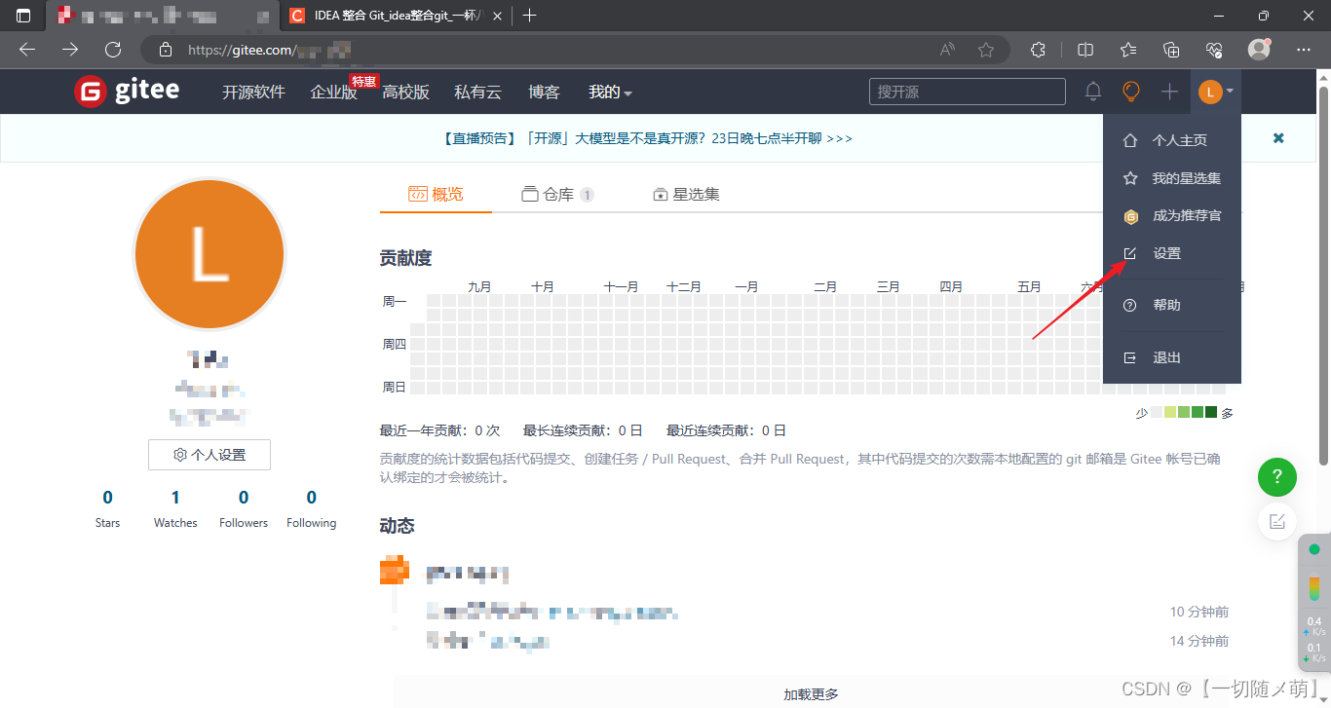Click the logout icon beside 退出
The width and height of the screenshot is (1331, 708).
click(x=1130, y=357)
